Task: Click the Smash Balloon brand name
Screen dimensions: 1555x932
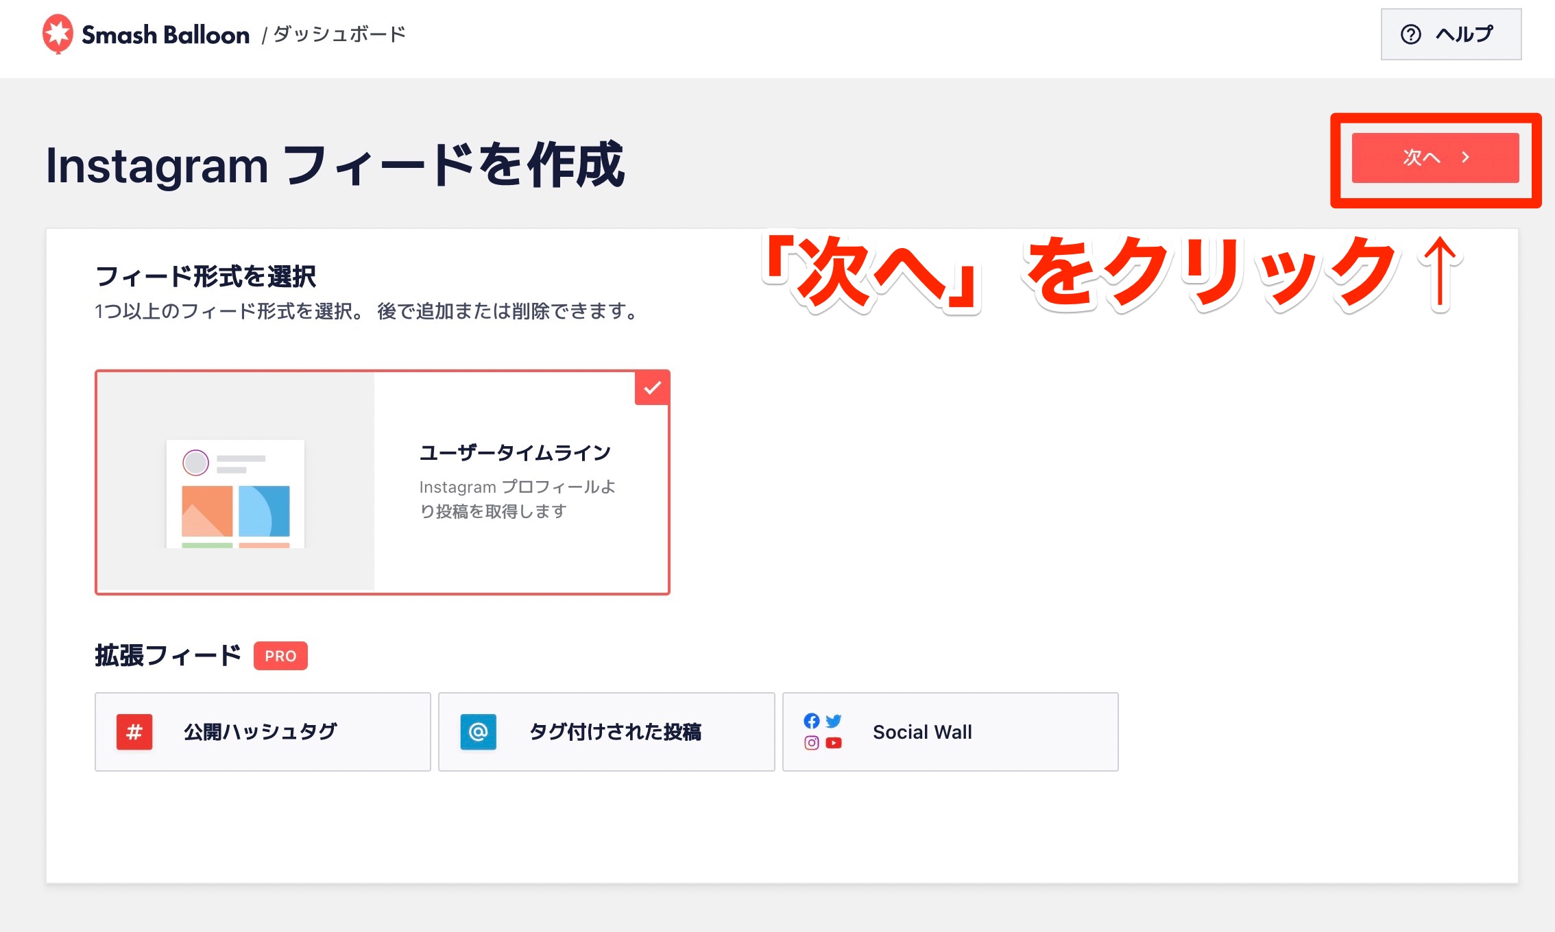Action: pyautogui.click(x=165, y=34)
